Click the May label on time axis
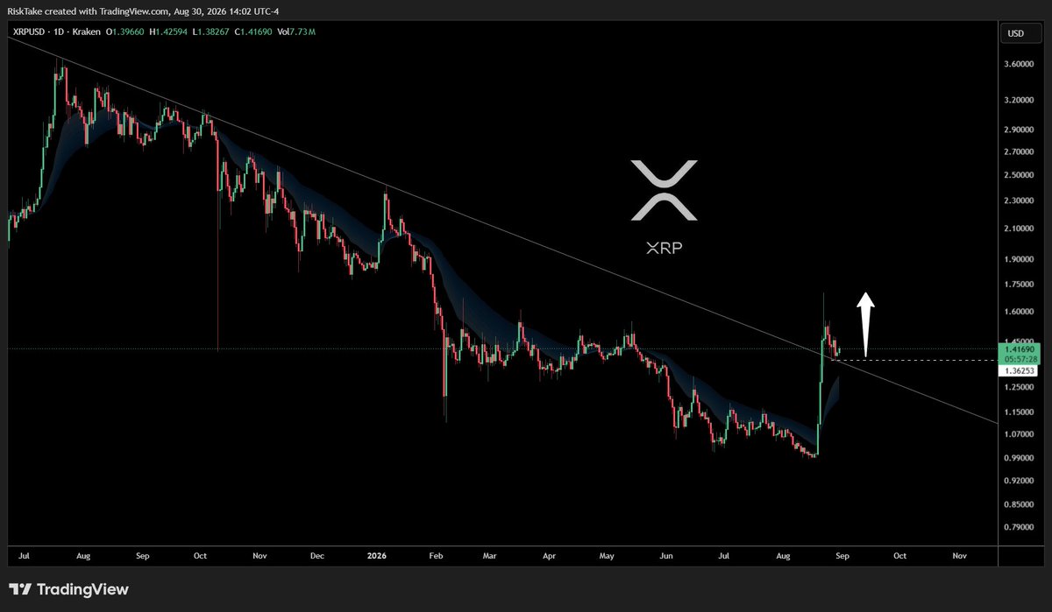This screenshot has height=612, width=1052. click(608, 556)
